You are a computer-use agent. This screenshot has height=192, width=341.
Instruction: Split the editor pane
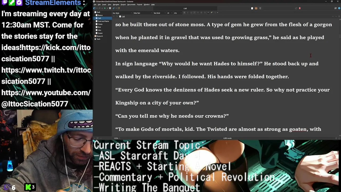pos(339,17)
